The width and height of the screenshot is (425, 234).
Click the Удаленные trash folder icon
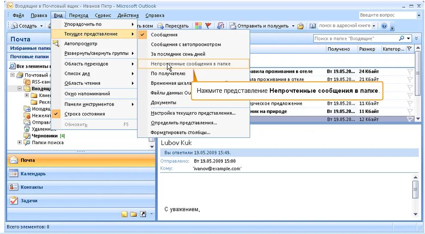27,129
